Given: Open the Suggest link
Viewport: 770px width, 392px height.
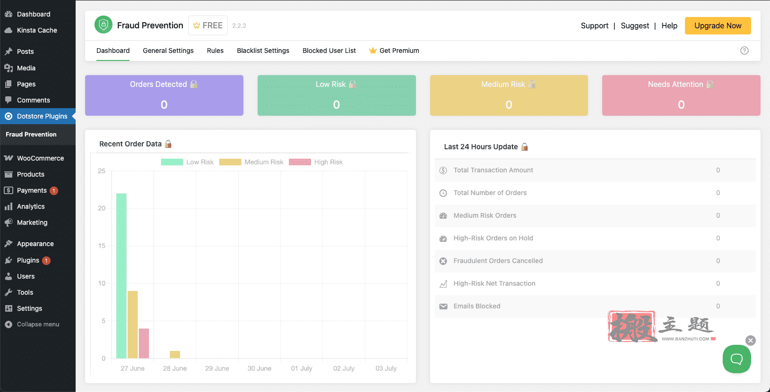Looking at the screenshot, I should 635,26.
